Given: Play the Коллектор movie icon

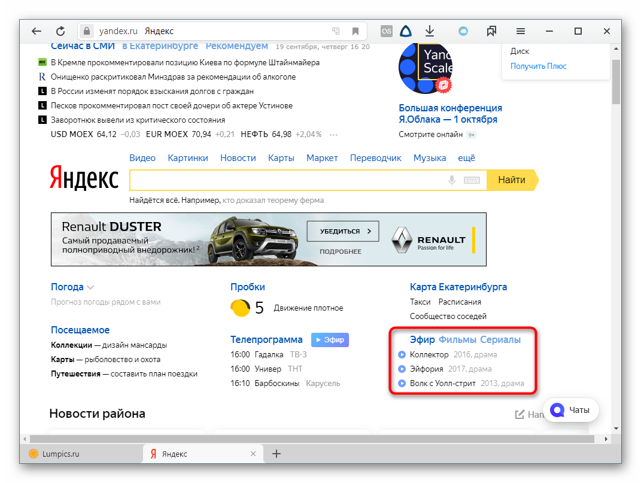Looking at the screenshot, I should [402, 355].
